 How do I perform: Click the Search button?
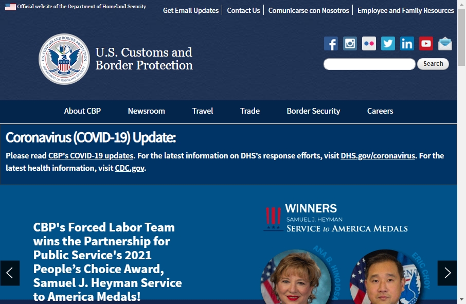433,64
